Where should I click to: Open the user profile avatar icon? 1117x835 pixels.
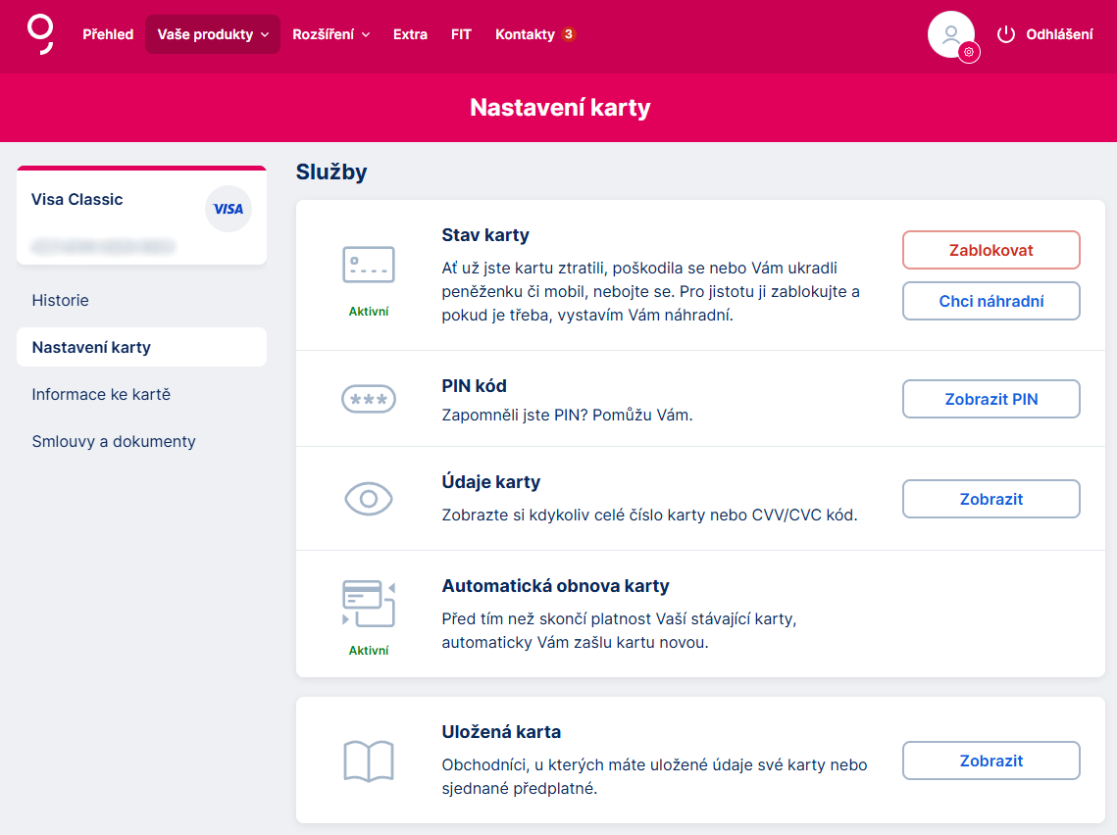click(x=950, y=34)
